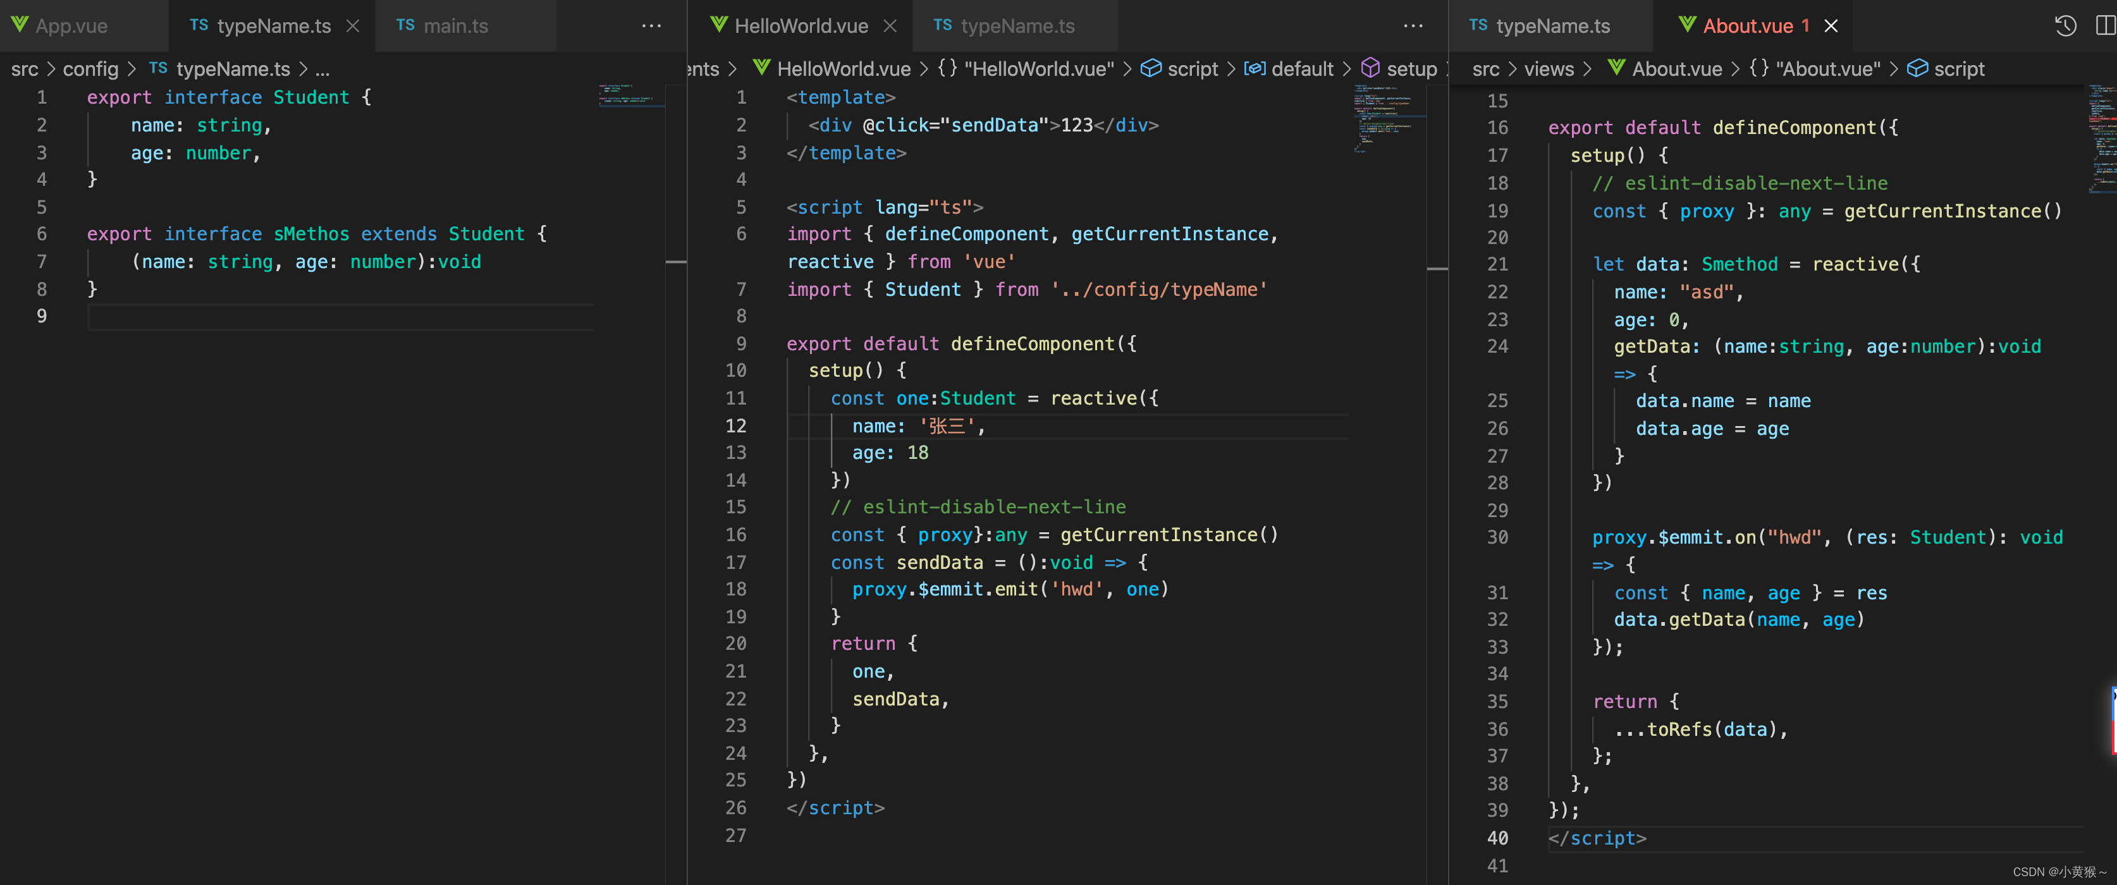
Task: Click the src breadcrumb in left editor
Action: pos(25,69)
